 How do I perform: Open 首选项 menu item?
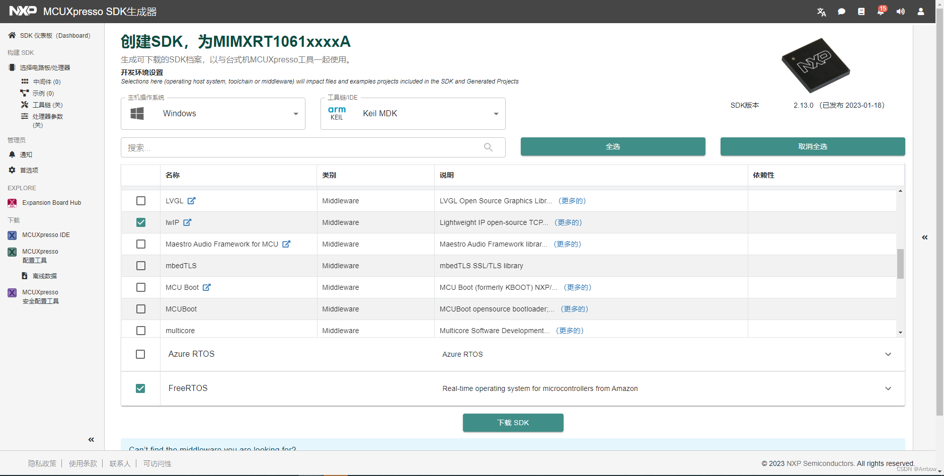point(24,170)
